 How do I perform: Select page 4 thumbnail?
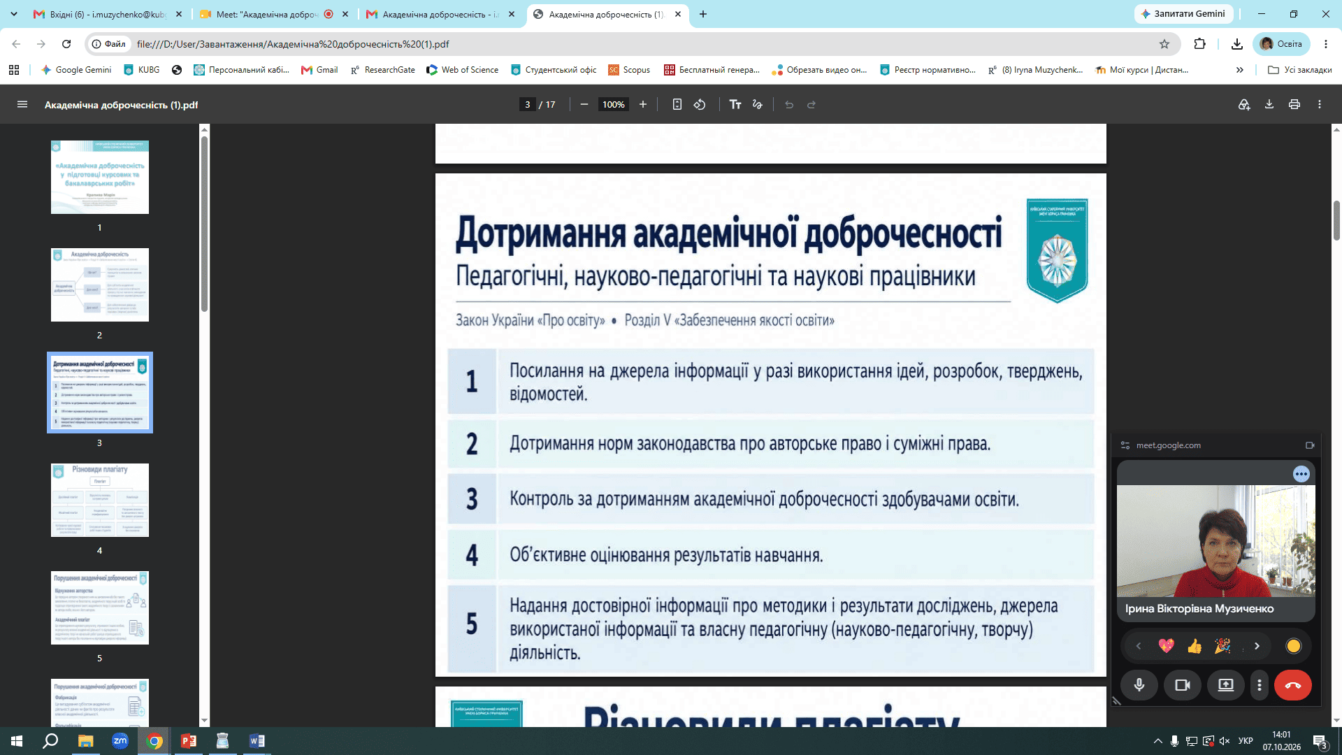[100, 501]
